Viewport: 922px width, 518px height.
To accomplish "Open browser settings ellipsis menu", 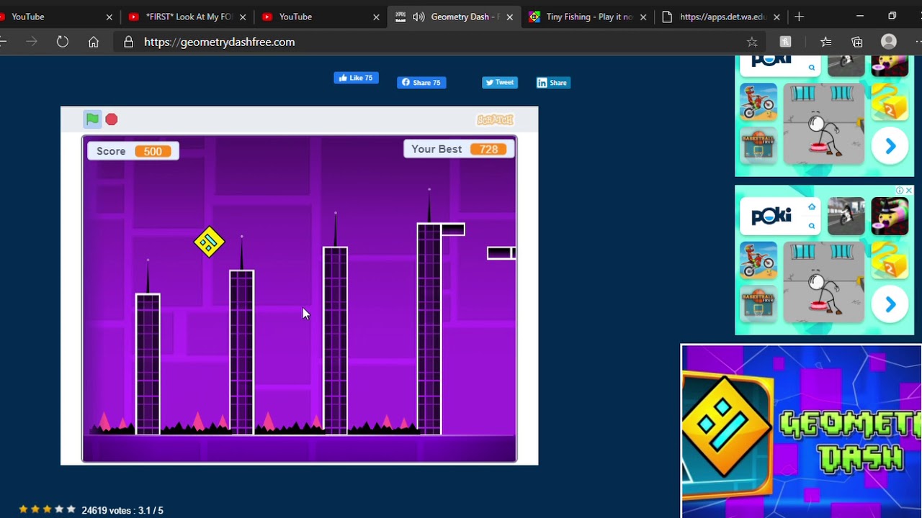I will [918, 42].
